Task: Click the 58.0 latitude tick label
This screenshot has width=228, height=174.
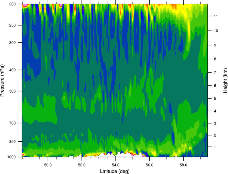Action: (x=183, y=165)
